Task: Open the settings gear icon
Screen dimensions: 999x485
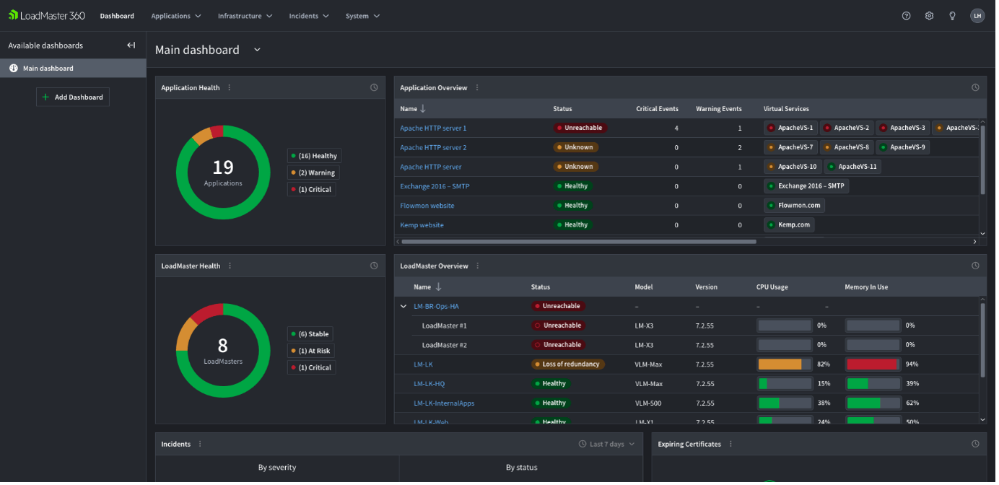Action: (x=933, y=16)
